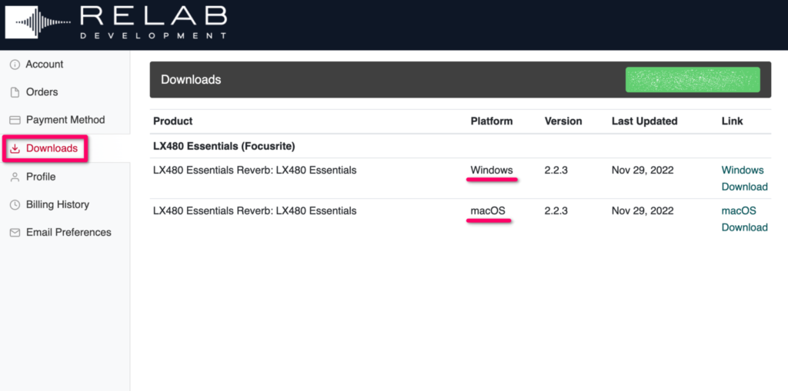Viewport: 788px width, 391px height.
Task: Click the Payment Method card icon
Action: 15,120
